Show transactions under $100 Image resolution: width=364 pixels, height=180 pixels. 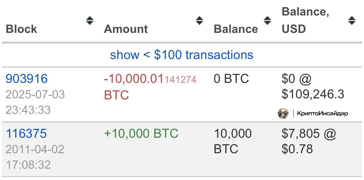click(182, 55)
